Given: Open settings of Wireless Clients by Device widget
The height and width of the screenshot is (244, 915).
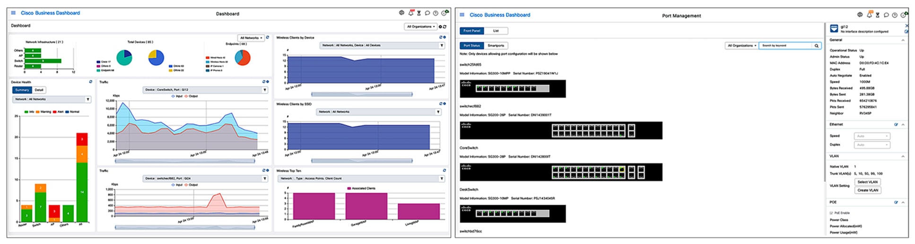Looking at the screenshot, I should click(444, 37).
